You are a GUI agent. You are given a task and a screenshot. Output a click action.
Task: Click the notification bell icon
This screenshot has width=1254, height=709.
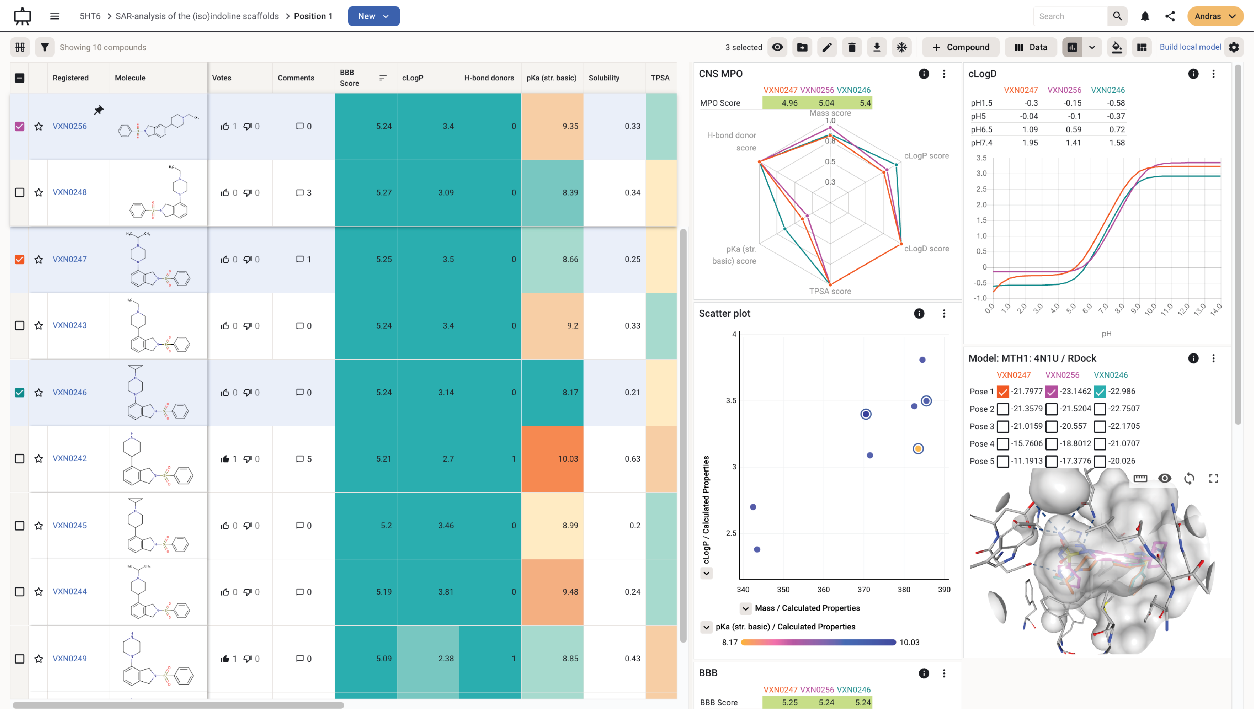[1145, 16]
